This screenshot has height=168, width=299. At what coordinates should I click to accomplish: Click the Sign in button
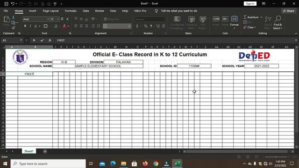pyautogui.click(x=250, y=4)
